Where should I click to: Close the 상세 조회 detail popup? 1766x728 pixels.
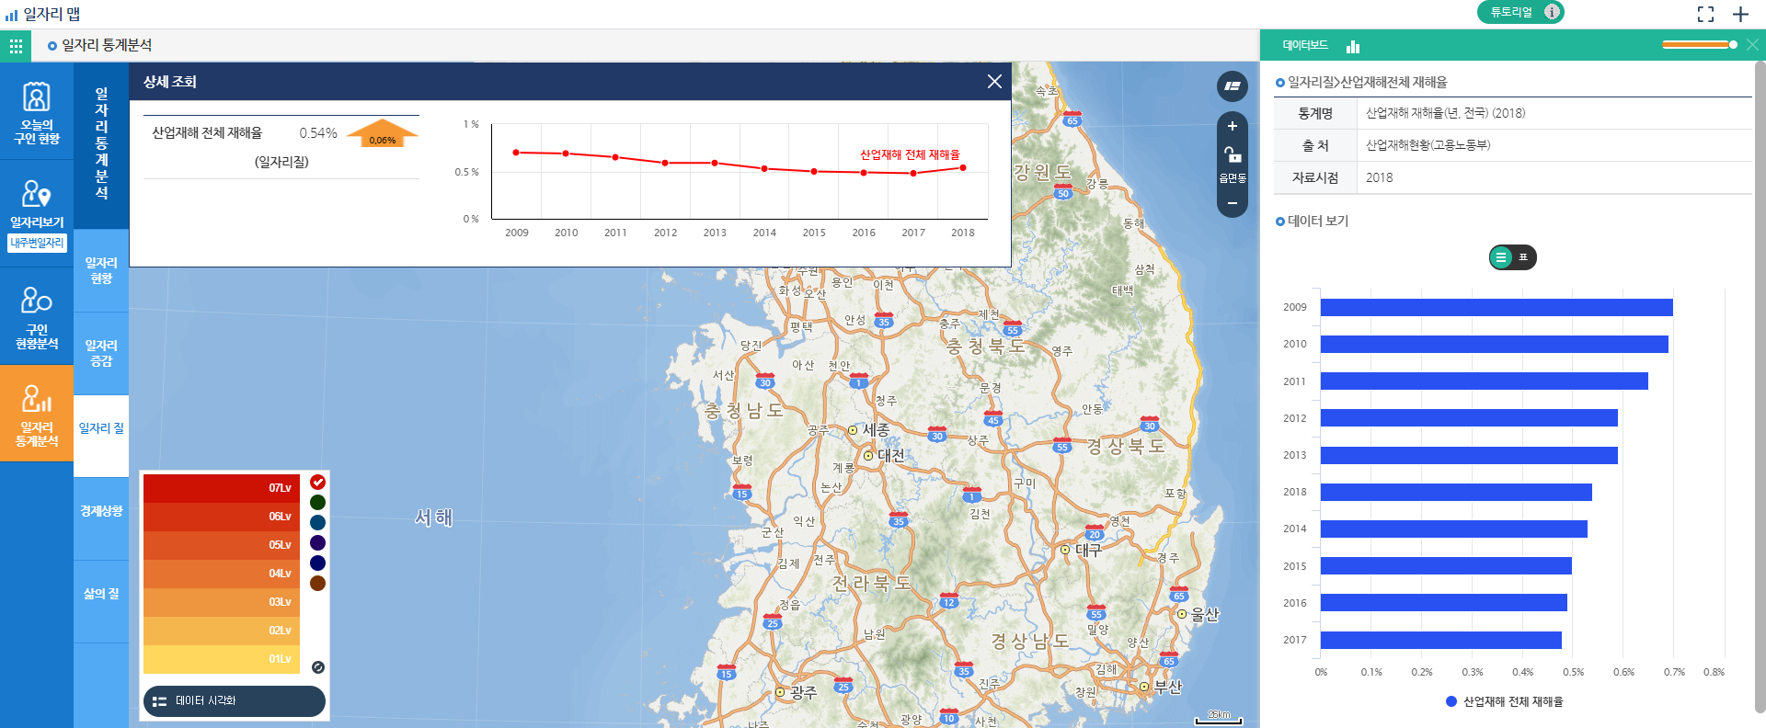994,82
